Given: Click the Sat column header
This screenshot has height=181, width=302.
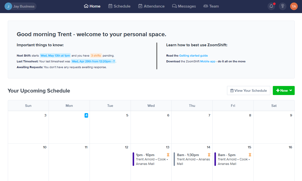Looking at the screenshot, I should coord(274,106).
